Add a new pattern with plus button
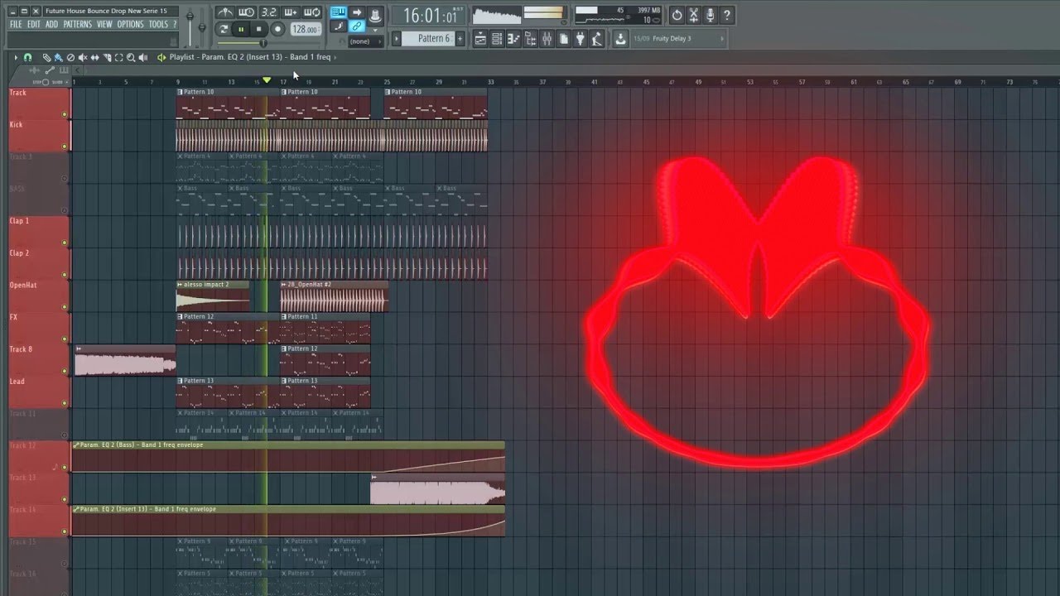1060x596 pixels. [x=460, y=38]
